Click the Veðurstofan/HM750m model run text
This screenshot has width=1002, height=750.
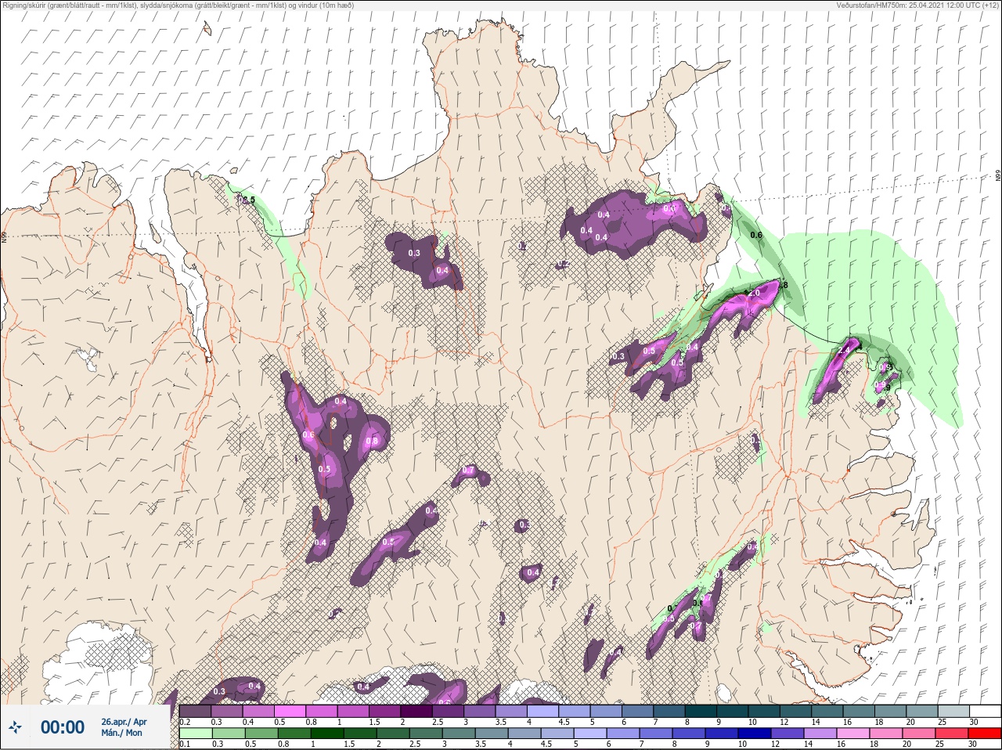click(918, 5)
